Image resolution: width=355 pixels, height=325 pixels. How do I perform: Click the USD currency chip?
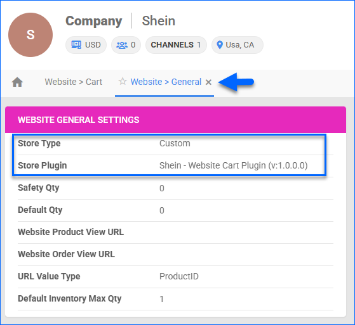[x=86, y=45]
